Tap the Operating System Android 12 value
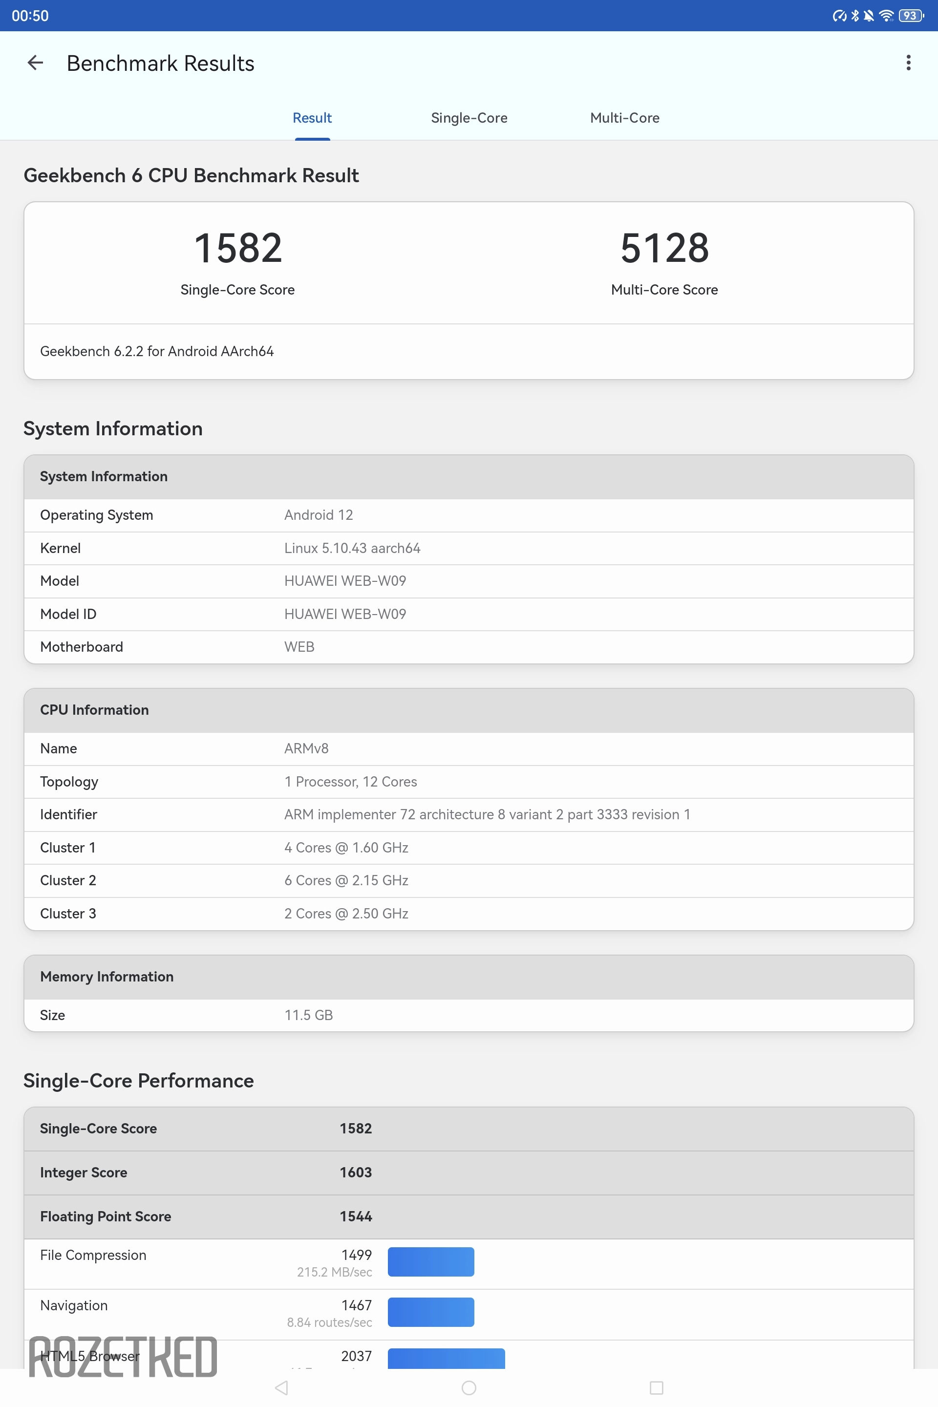938x1407 pixels. tap(318, 515)
